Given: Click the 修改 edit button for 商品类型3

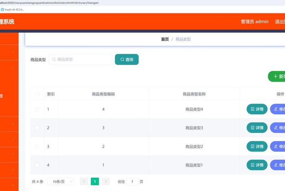Looking at the screenshot, I should [x=278, y=128].
